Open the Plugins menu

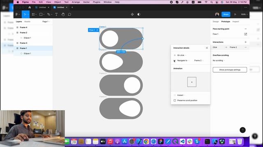click(x=97, y=2)
